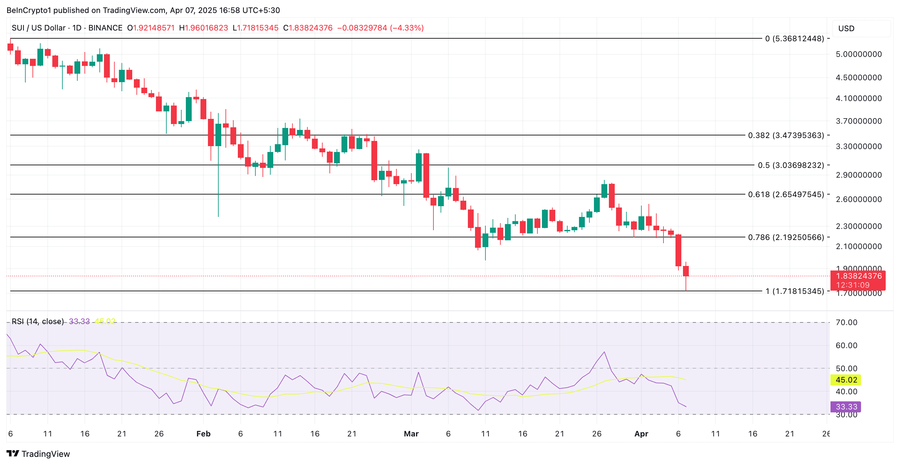Click the Feb marker on time axis
The height and width of the screenshot is (465, 900).
(203, 434)
